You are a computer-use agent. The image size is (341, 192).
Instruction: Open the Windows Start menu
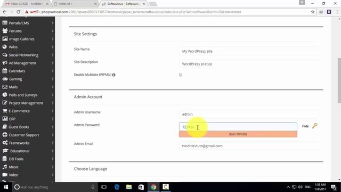(x=6, y=187)
